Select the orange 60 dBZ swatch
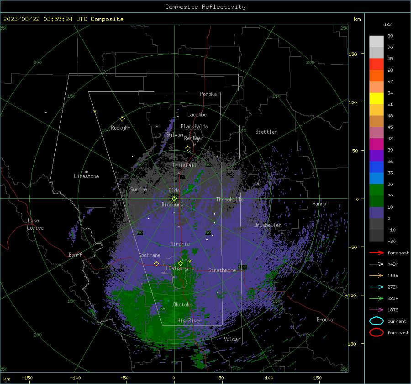This screenshot has width=411, height=384. (376, 75)
